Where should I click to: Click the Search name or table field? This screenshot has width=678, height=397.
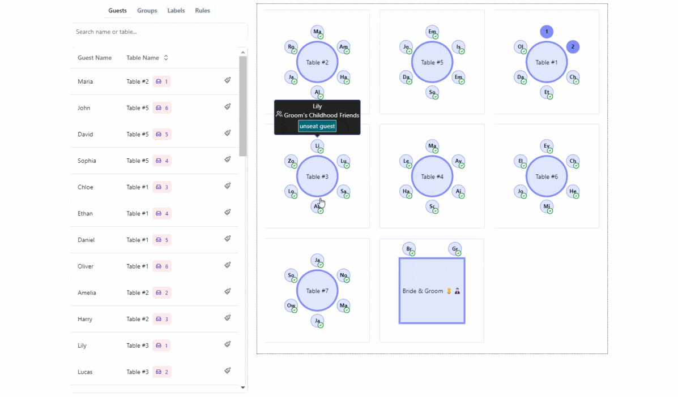(x=159, y=32)
